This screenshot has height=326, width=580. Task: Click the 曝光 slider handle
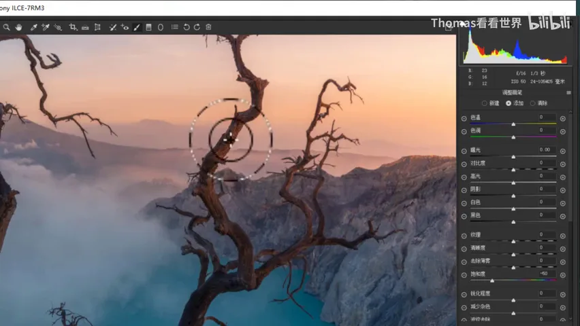pyautogui.click(x=513, y=157)
